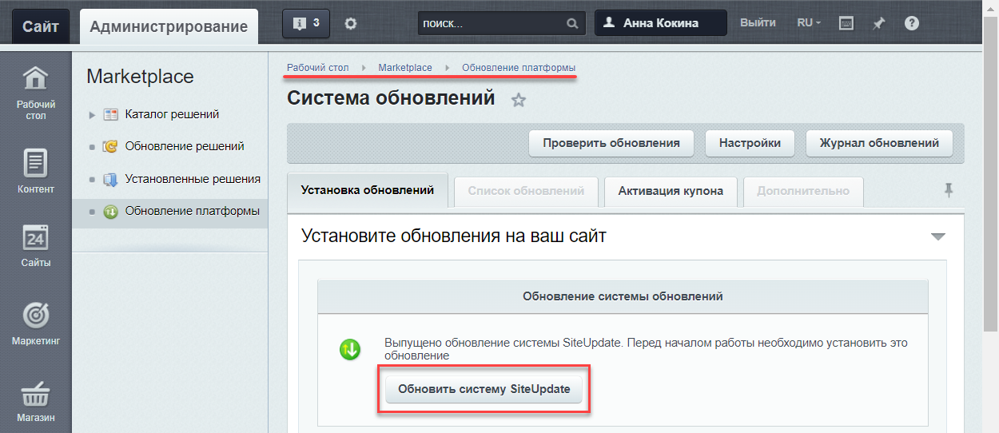Open the Анна Кокина profile button

click(x=661, y=23)
